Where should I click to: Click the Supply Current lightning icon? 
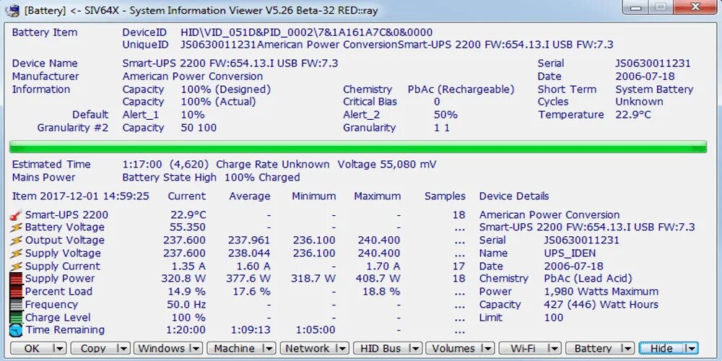[x=16, y=266]
